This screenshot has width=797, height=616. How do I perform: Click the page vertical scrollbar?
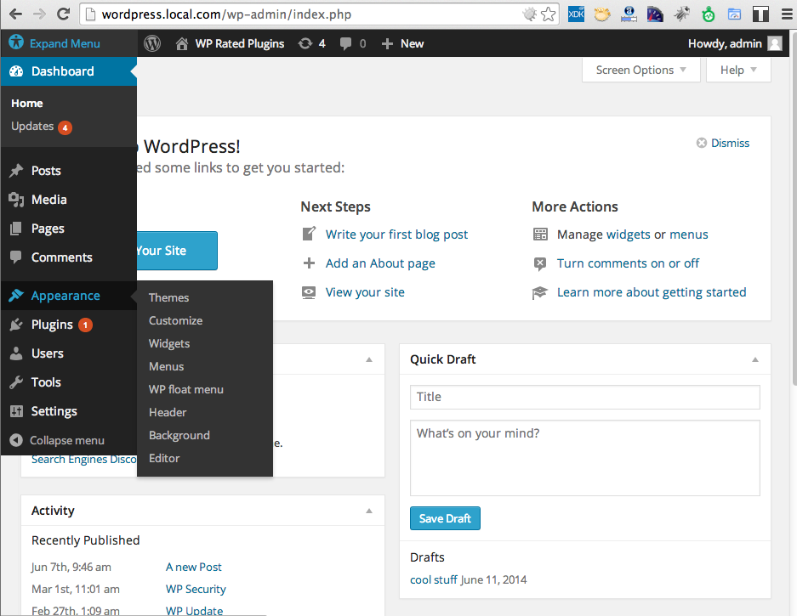click(794, 207)
